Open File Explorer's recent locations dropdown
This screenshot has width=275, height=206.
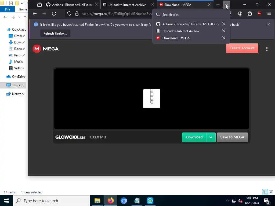(x=19, y=17)
